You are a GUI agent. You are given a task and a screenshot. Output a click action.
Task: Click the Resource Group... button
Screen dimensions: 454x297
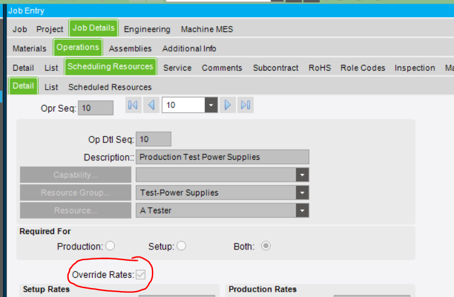(75, 192)
